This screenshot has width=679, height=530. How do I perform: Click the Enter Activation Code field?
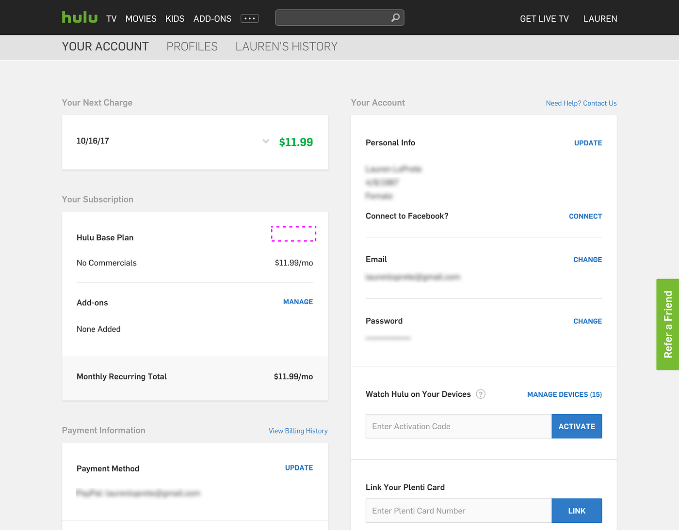pos(459,426)
